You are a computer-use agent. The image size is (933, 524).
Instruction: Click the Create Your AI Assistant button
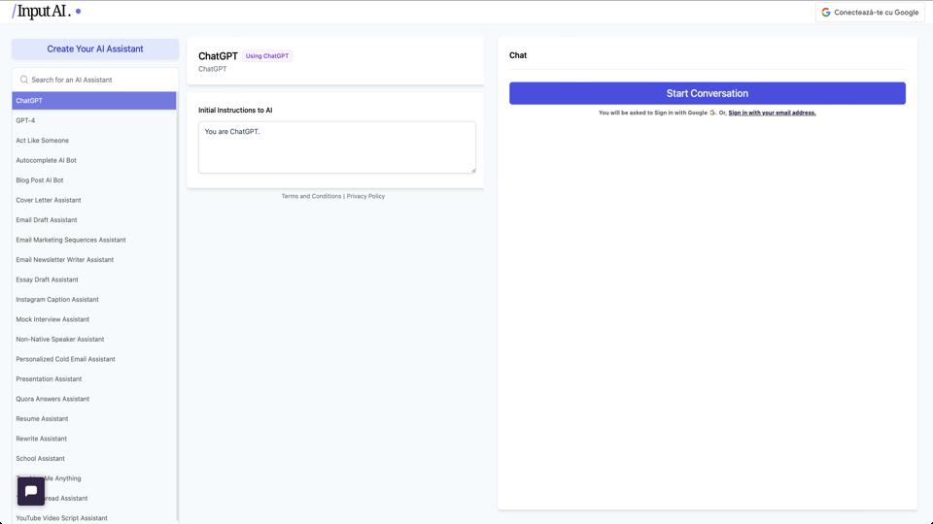tap(95, 49)
